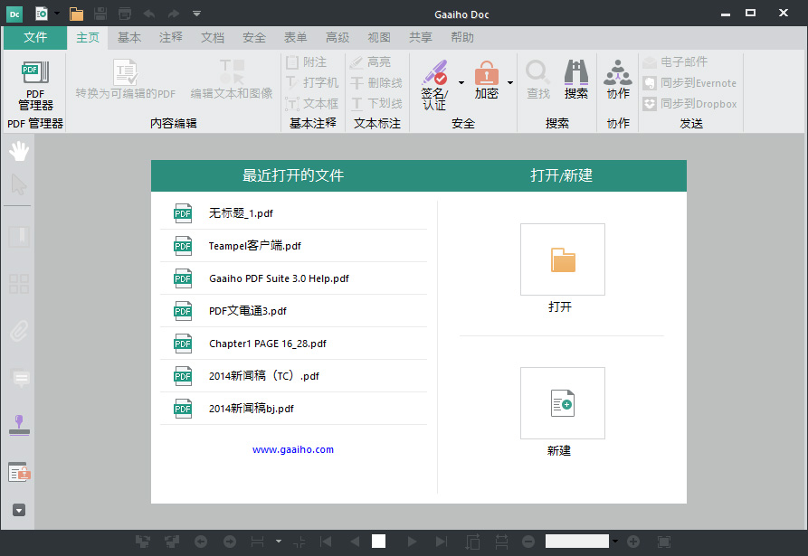Click the 新建 document button
The width and height of the screenshot is (808, 556).
coord(562,403)
